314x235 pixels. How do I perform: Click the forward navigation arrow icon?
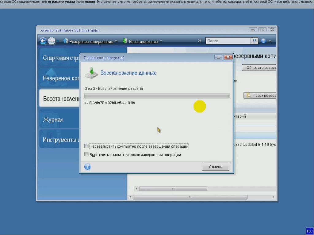click(52, 41)
